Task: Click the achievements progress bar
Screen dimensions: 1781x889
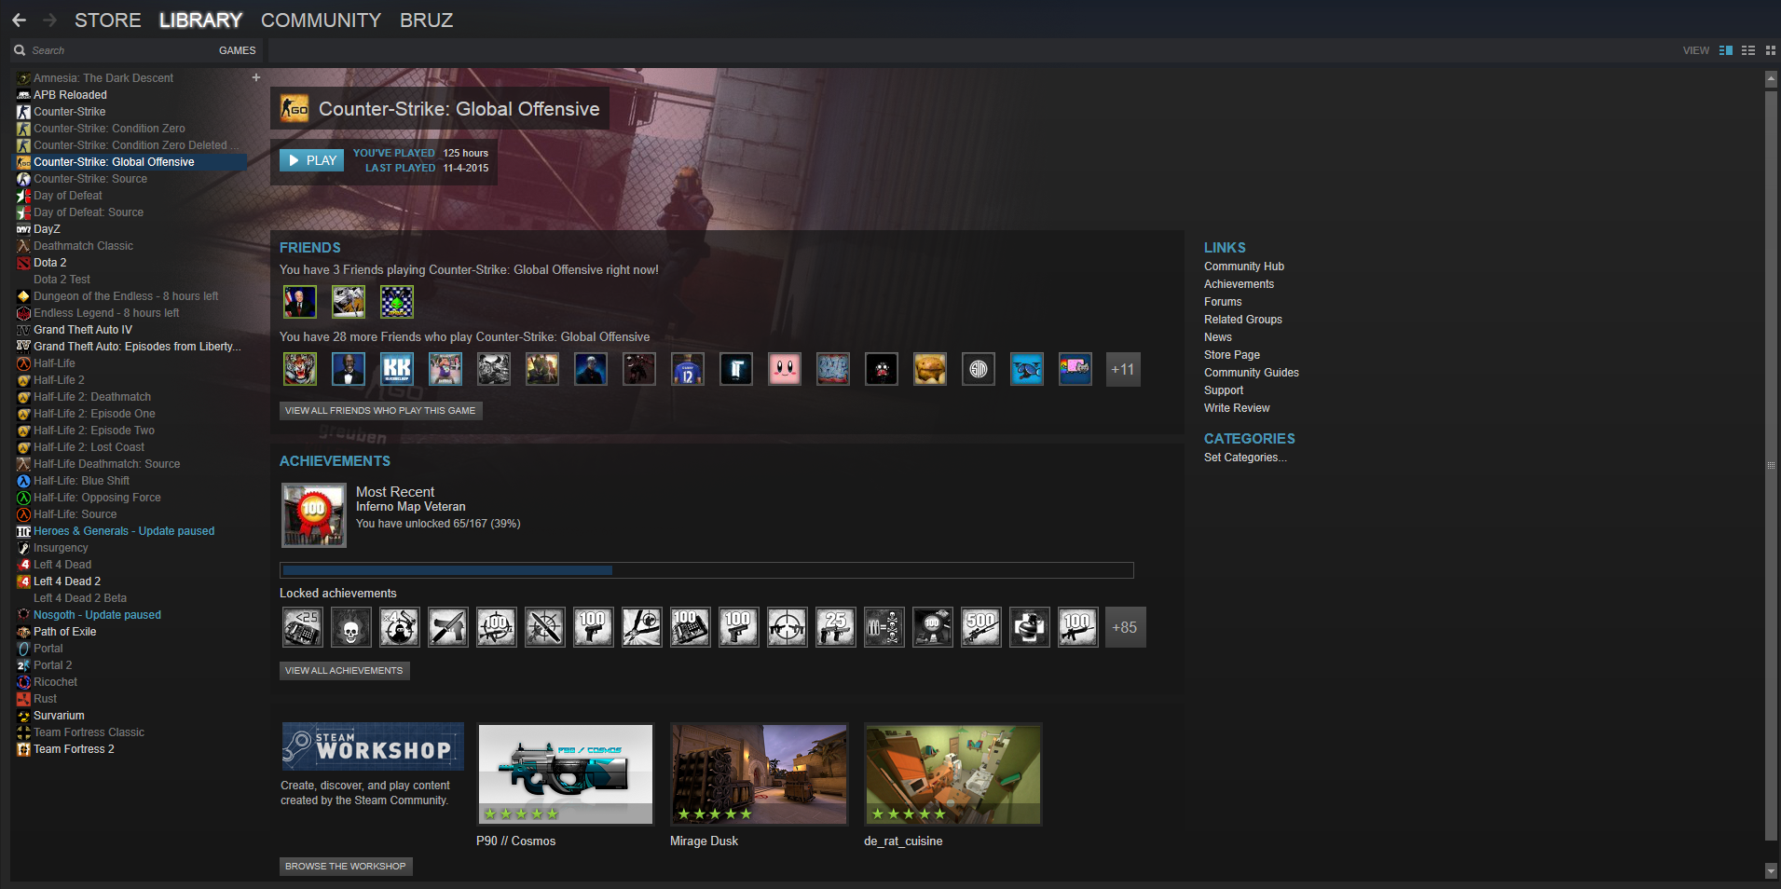Action: 706,570
